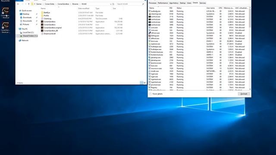Switch Explorer to large icons view
The width and height of the screenshot is (276, 155).
(x=145, y=83)
